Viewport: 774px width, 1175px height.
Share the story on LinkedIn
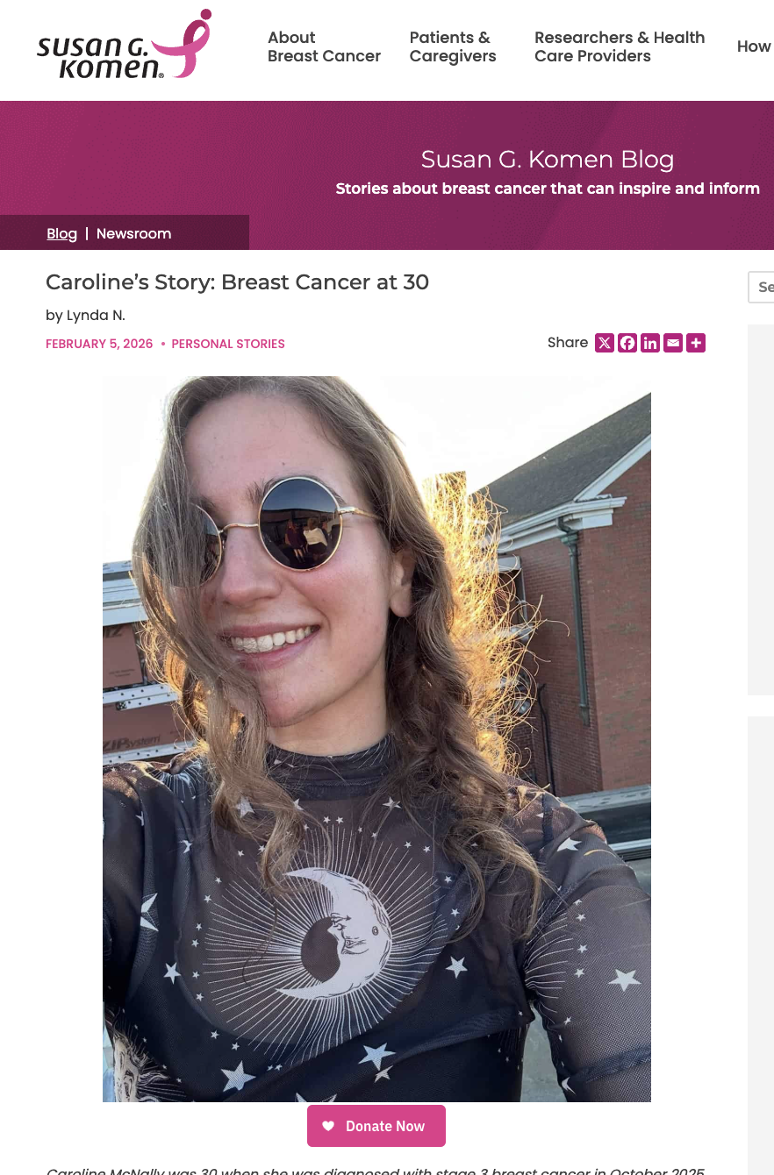(x=650, y=343)
